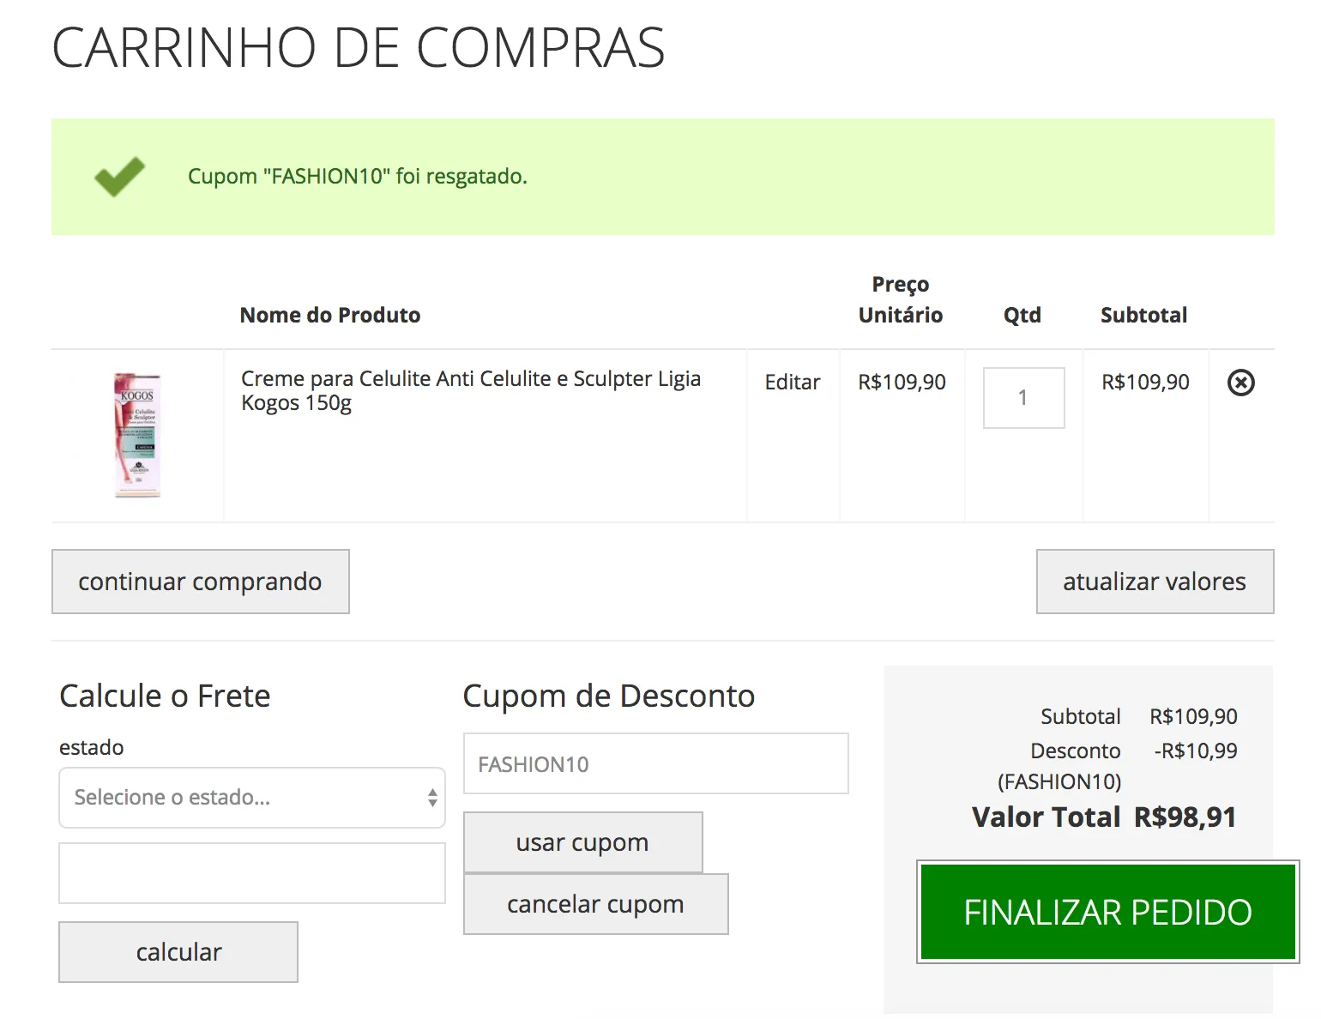Click the summary Subtotal label in the totals box
This screenshot has height=1019, width=1321.
pyautogui.click(x=1081, y=716)
